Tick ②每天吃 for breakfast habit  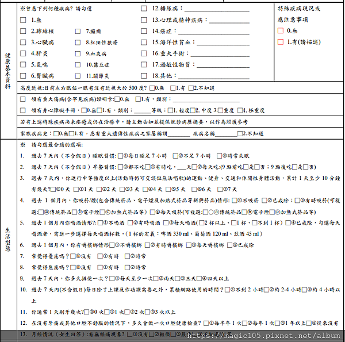coord(194,167)
